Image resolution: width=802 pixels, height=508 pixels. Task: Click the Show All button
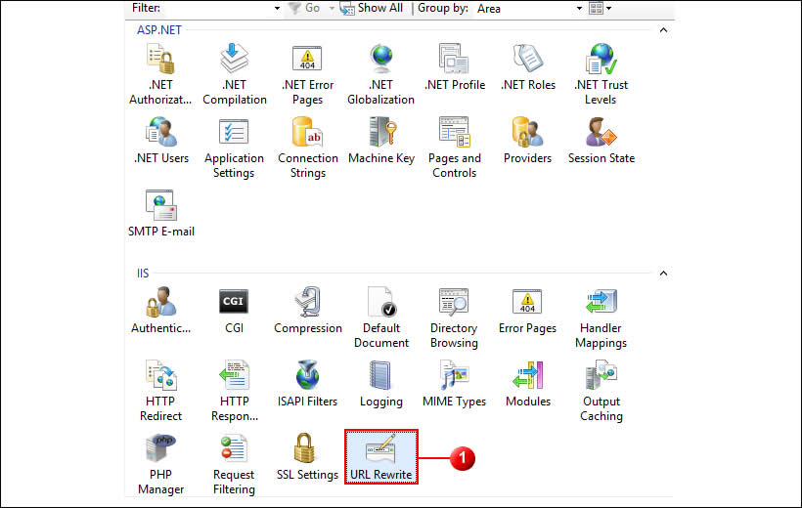point(372,8)
